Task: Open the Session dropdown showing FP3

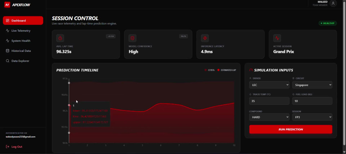Action: click(x=312, y=117)
